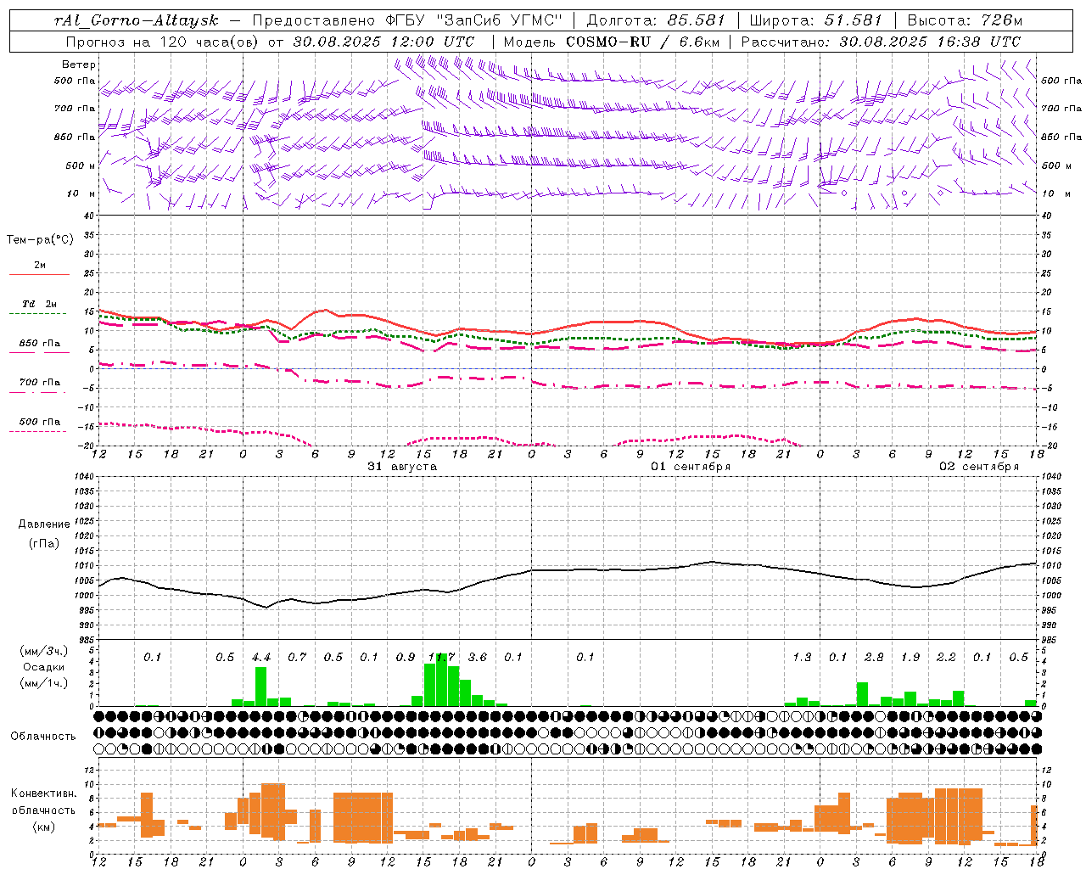
Task: Select the latitude value Широта: 51.581
Action: pyautogui.click(x=815, y=20)
